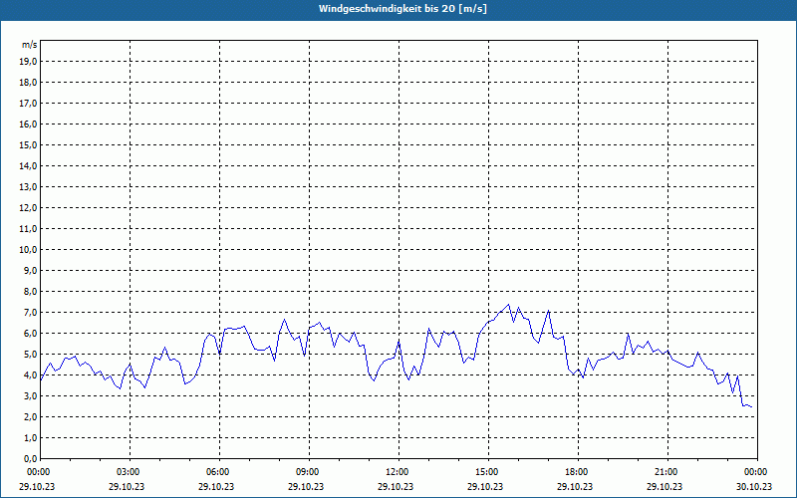Click the 14,0 y-axis value label
797x498 pixels.
(x=29, y=165)
